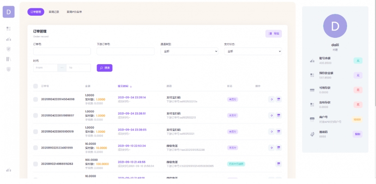This screenshot has height=184, width=376.
Task: Select the checkbox for order 20210910225334101999
Action: pyautogui.click(x=36, y=148)
